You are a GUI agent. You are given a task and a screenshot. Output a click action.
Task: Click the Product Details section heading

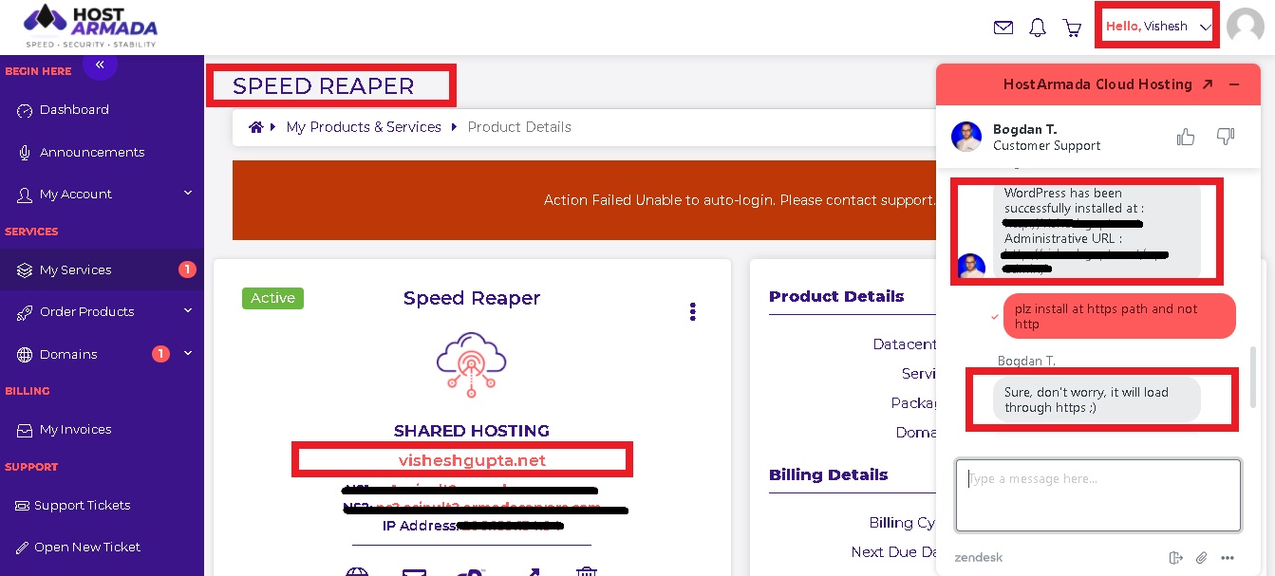point(836,296)
